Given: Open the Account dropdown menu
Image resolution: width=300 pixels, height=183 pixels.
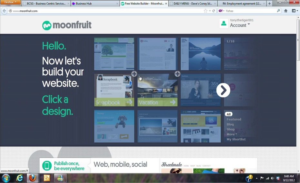Looking at the screenshot, I should click(240, 25).
